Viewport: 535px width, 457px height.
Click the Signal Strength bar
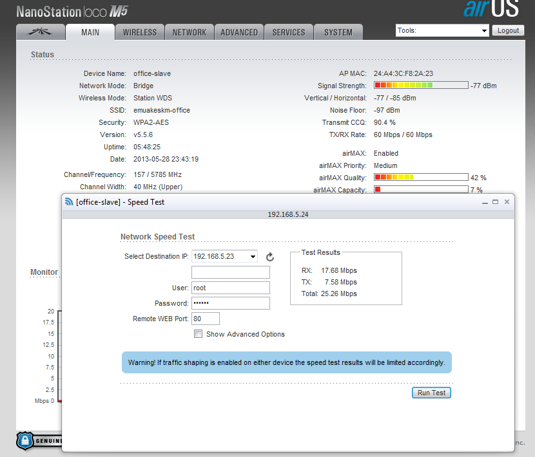421,85
